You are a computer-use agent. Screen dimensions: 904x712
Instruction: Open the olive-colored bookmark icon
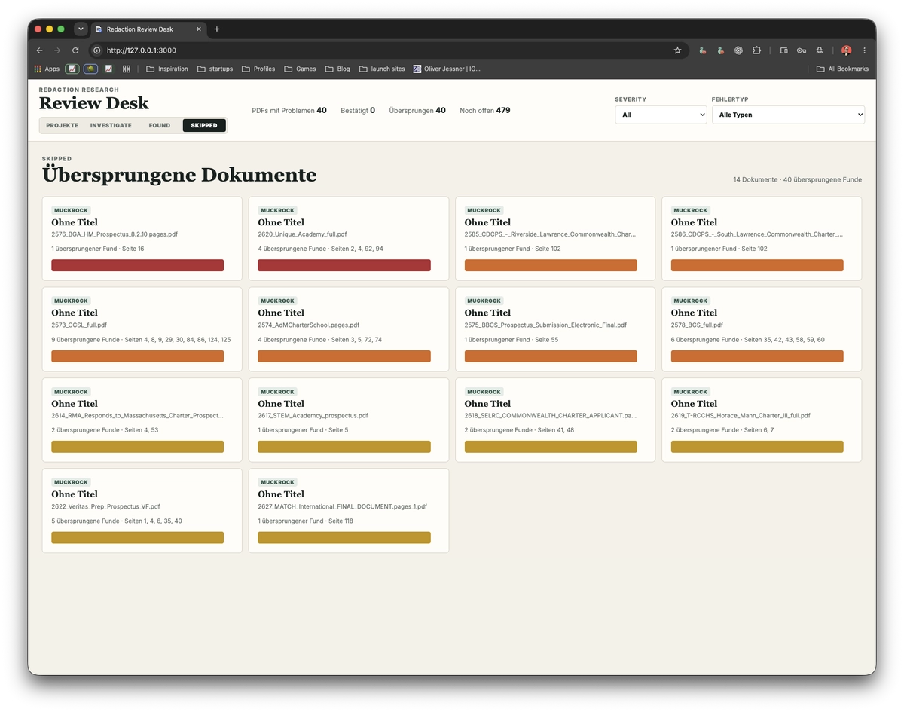pyautogui.click(x=90, y=69)
